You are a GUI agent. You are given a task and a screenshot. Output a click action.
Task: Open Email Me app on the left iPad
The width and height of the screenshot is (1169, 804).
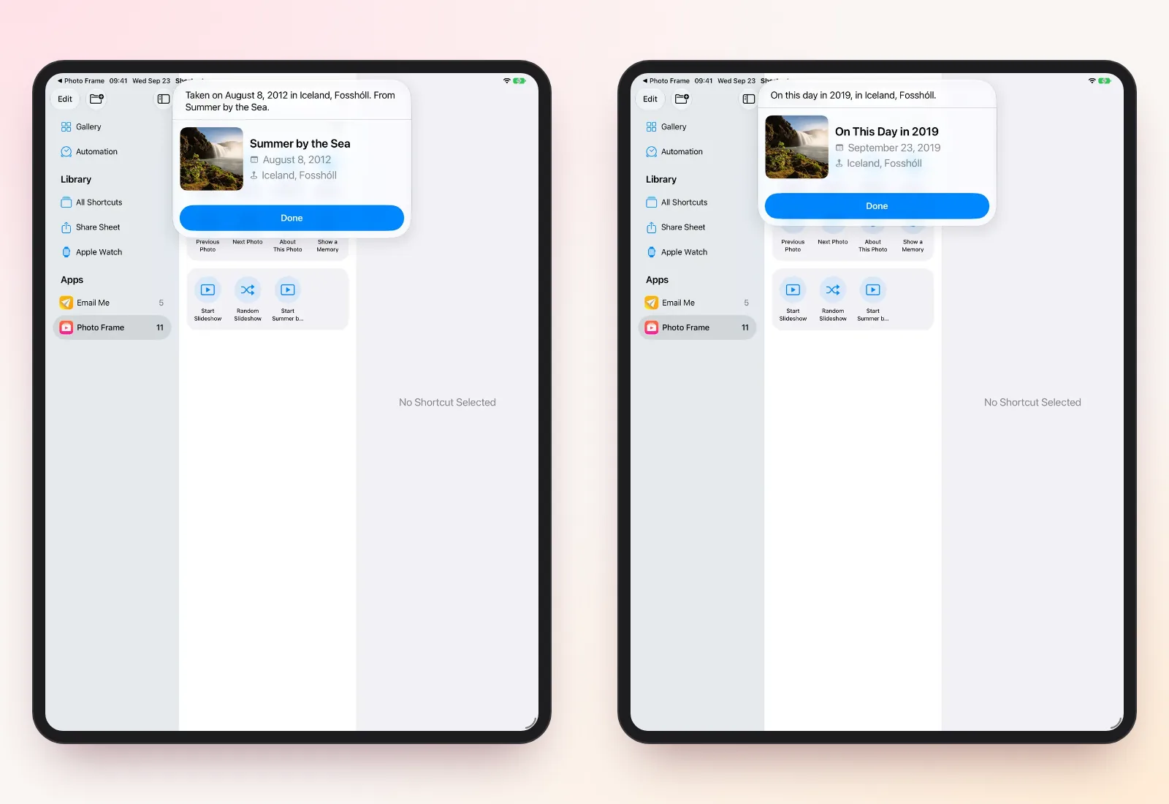point(112,303)
